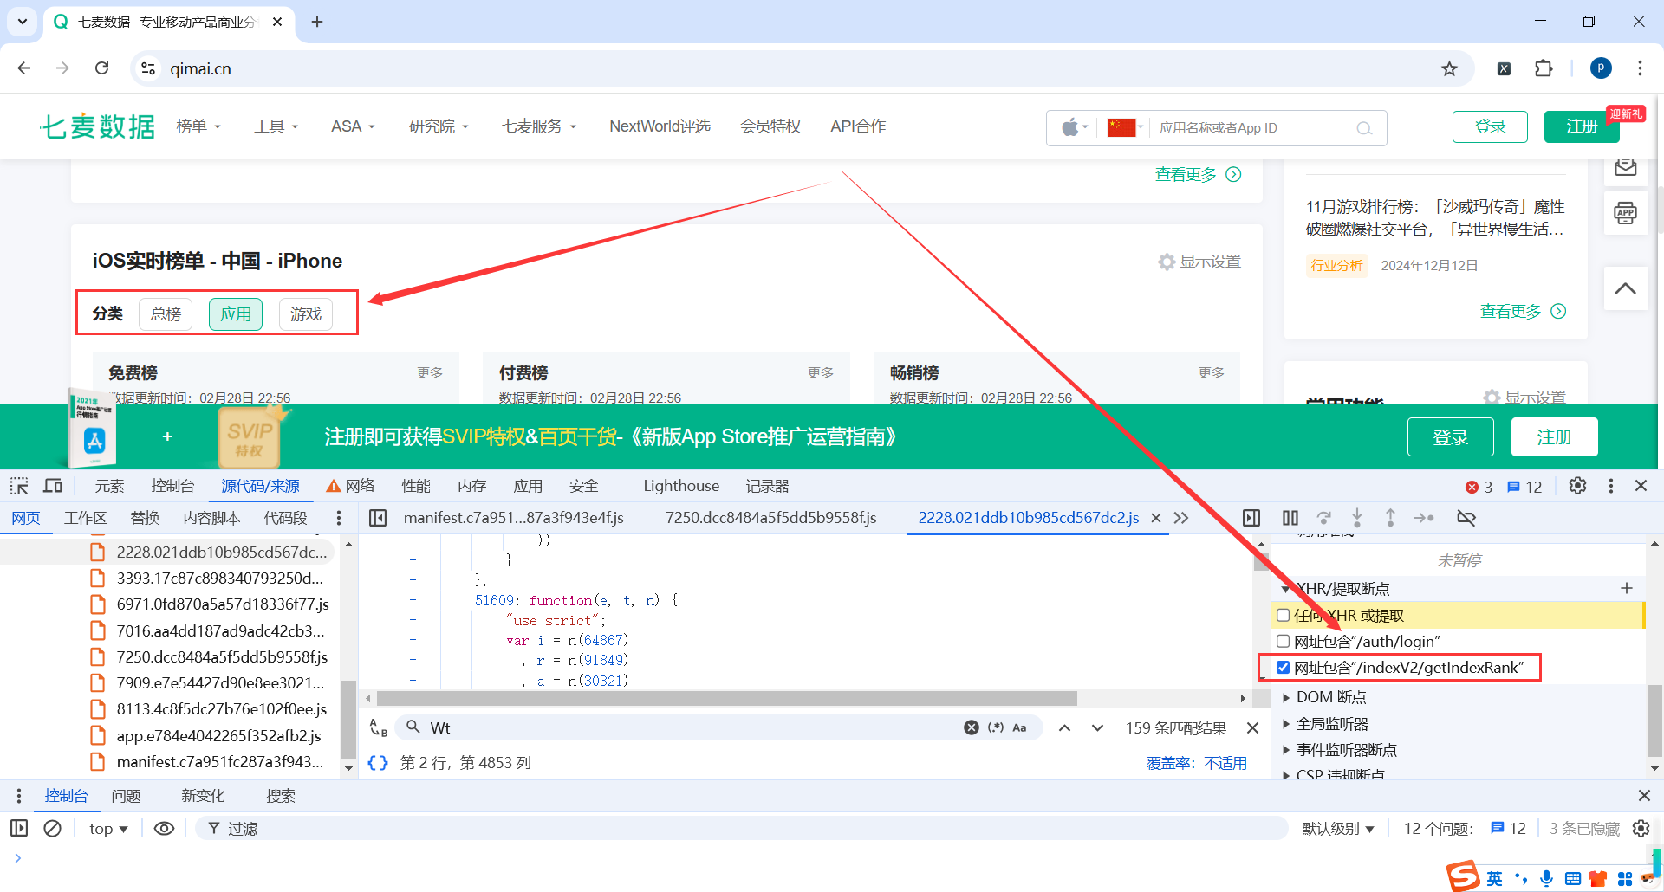Open the 工作区 sources sub-tab
This screenshot has width=1664, height=892.
point(85,518)
